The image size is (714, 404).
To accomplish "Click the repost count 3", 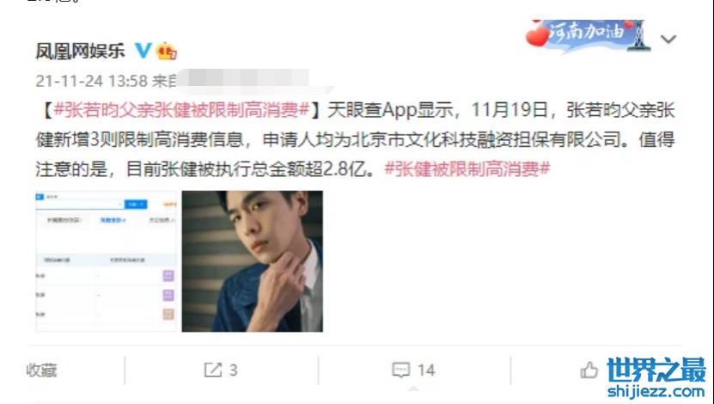I will point(233,370).
